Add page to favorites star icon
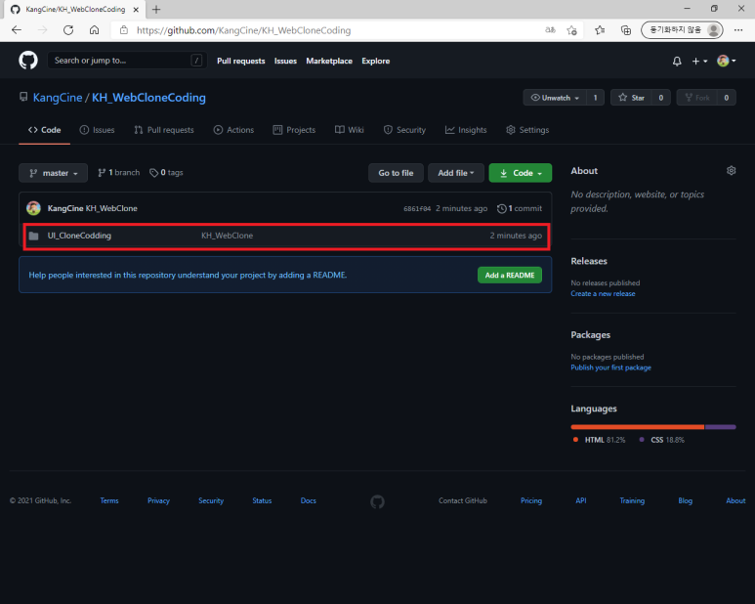The height and width of the screenshot is (604, 755). click(x=571, y=30)
